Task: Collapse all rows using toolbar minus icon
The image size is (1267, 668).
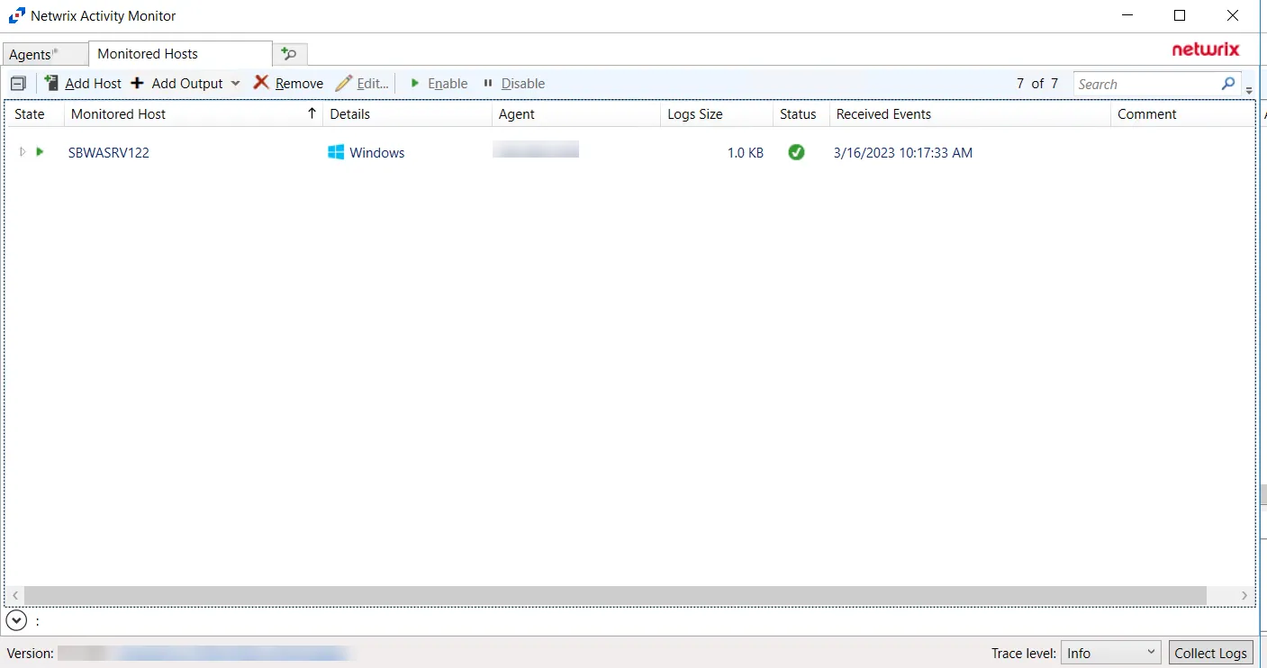Action: pos(18,84)
